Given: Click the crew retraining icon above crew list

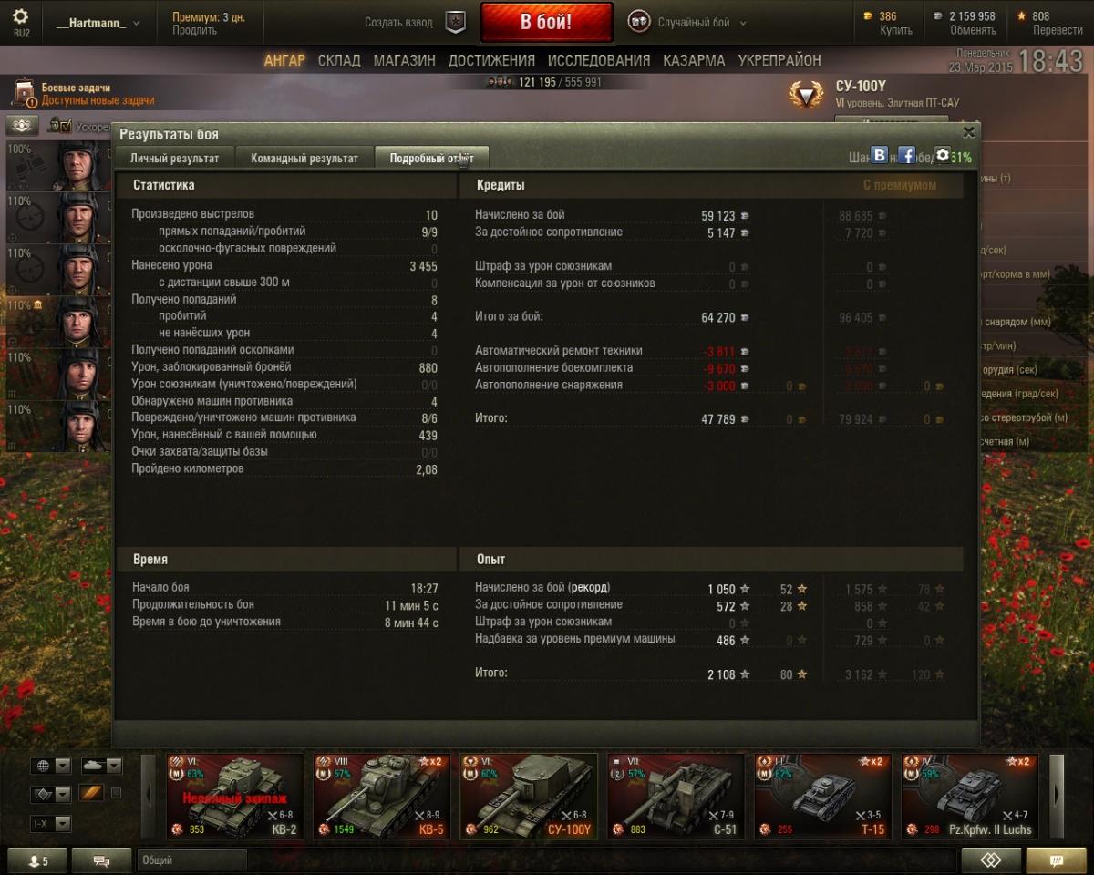Looking at the screenshot, I should click(x=20, y=126).
